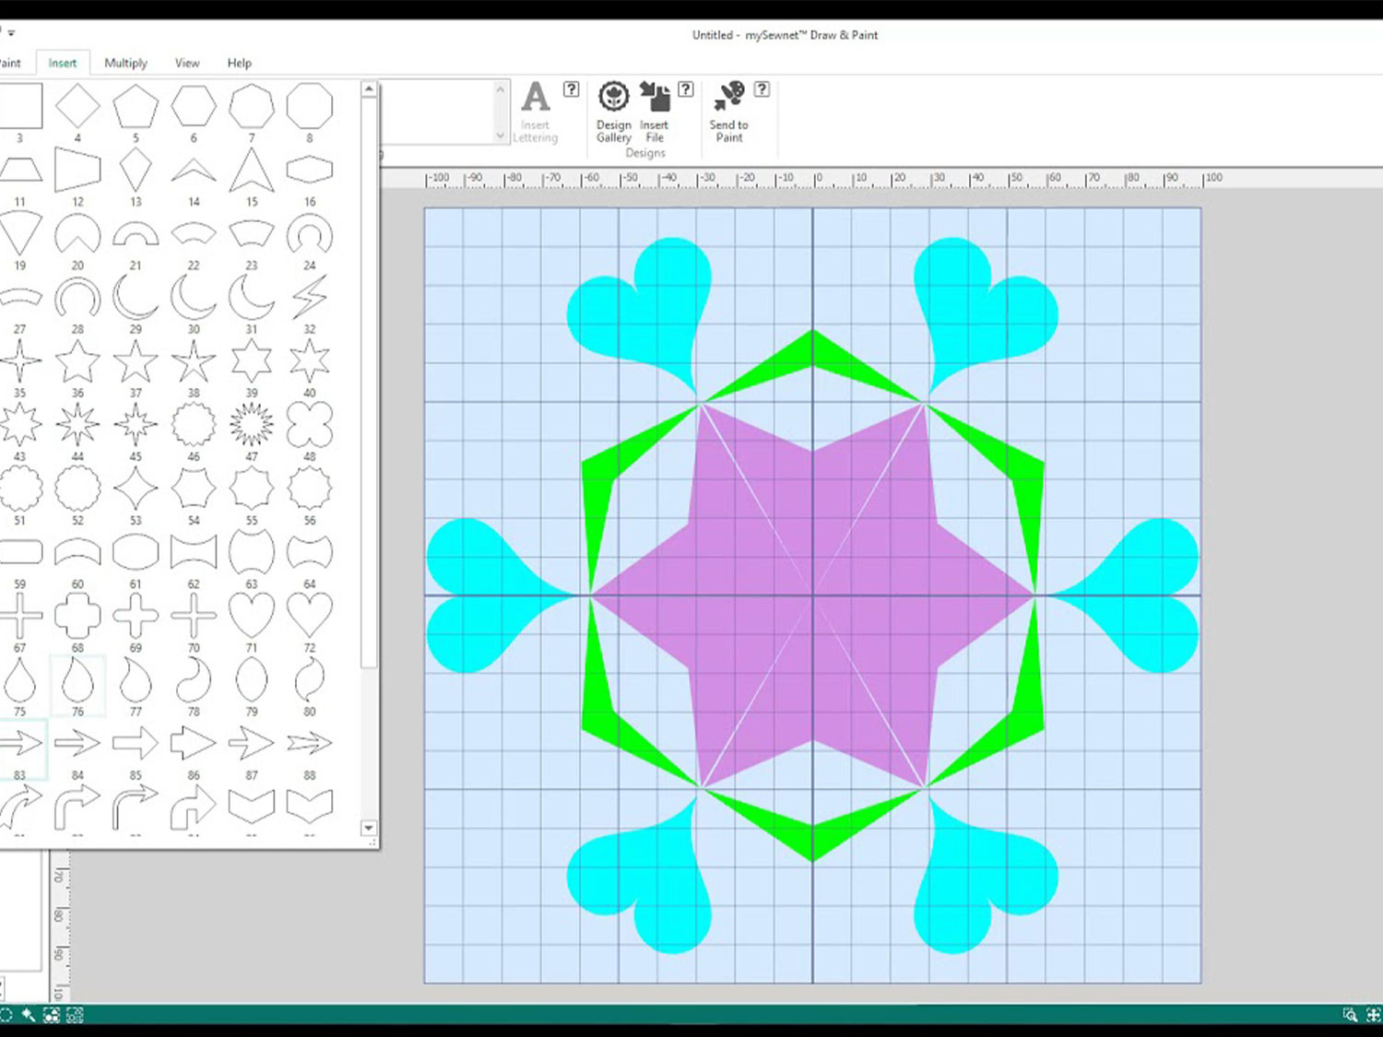Image resolution: width=1383 pixels, height=1037 pixels.
Task: Open help for Insert Lettering group
Action: point(572,89)
